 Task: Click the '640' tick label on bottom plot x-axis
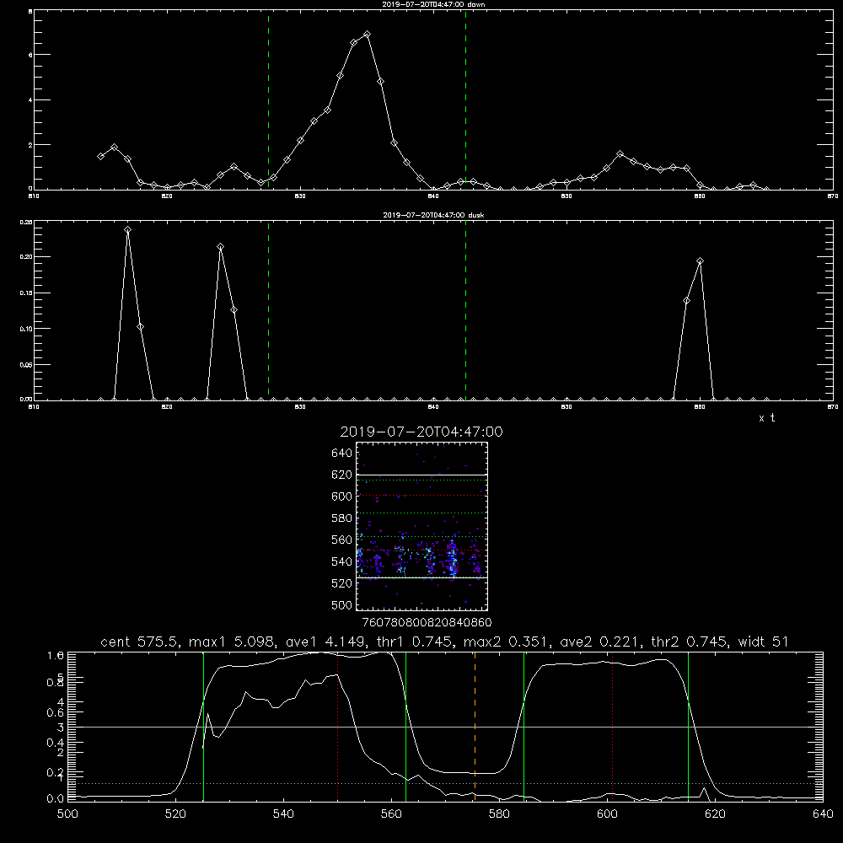823,814
